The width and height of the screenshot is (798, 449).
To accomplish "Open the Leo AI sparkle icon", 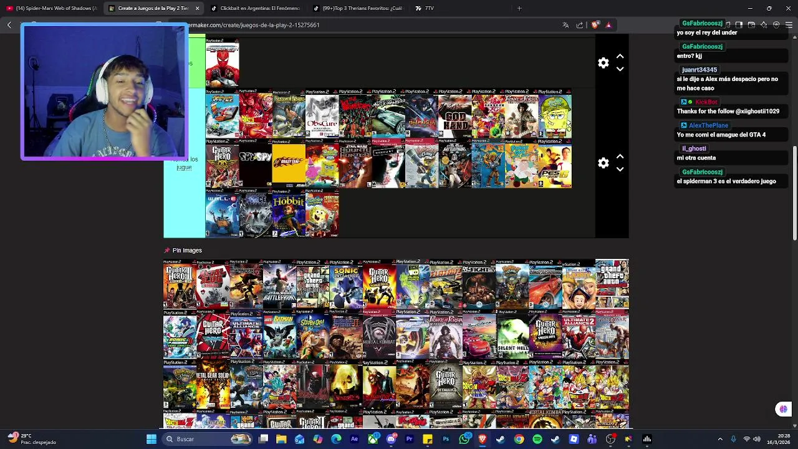I will pos(764,25).
